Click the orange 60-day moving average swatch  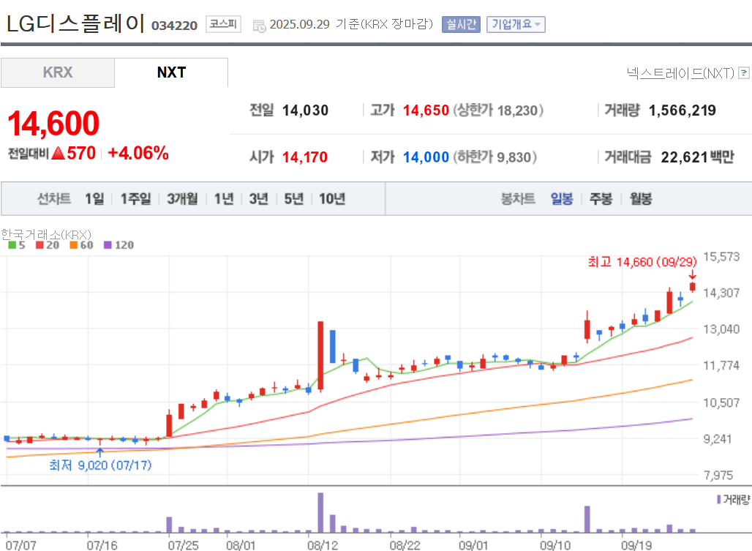tap(73, 245)
